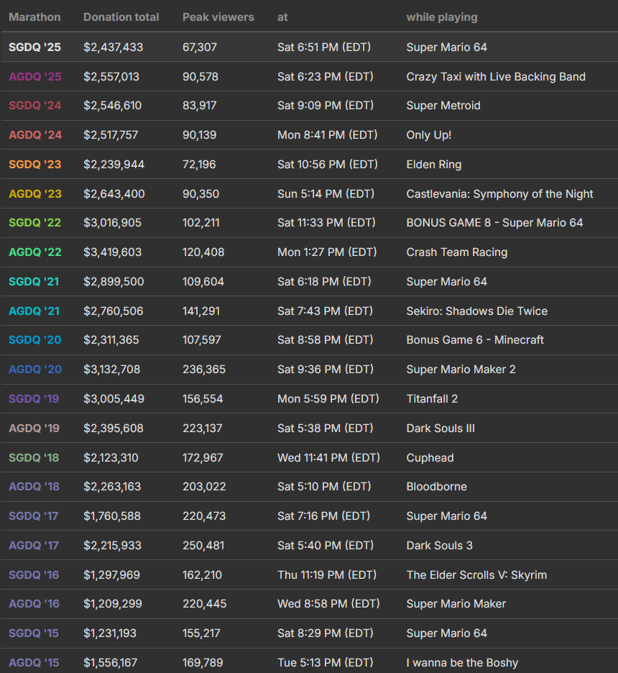Open the AGDQ '23 marathon link
Screen dimensions: 618x673
pyautogui.click(x=35, y=193)
